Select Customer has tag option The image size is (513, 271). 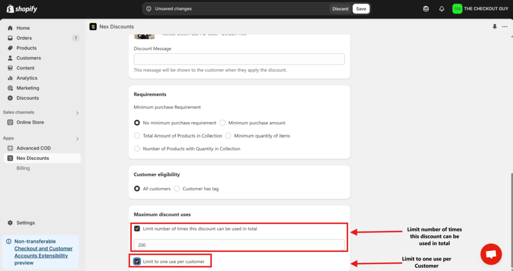pyautogui.click(x=177, y=188)
